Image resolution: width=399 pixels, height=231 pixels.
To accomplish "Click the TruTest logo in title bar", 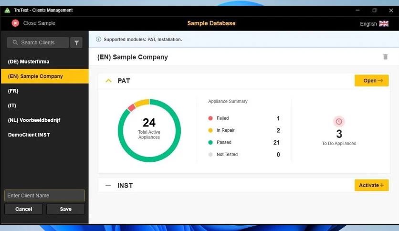I will point(7,10).
